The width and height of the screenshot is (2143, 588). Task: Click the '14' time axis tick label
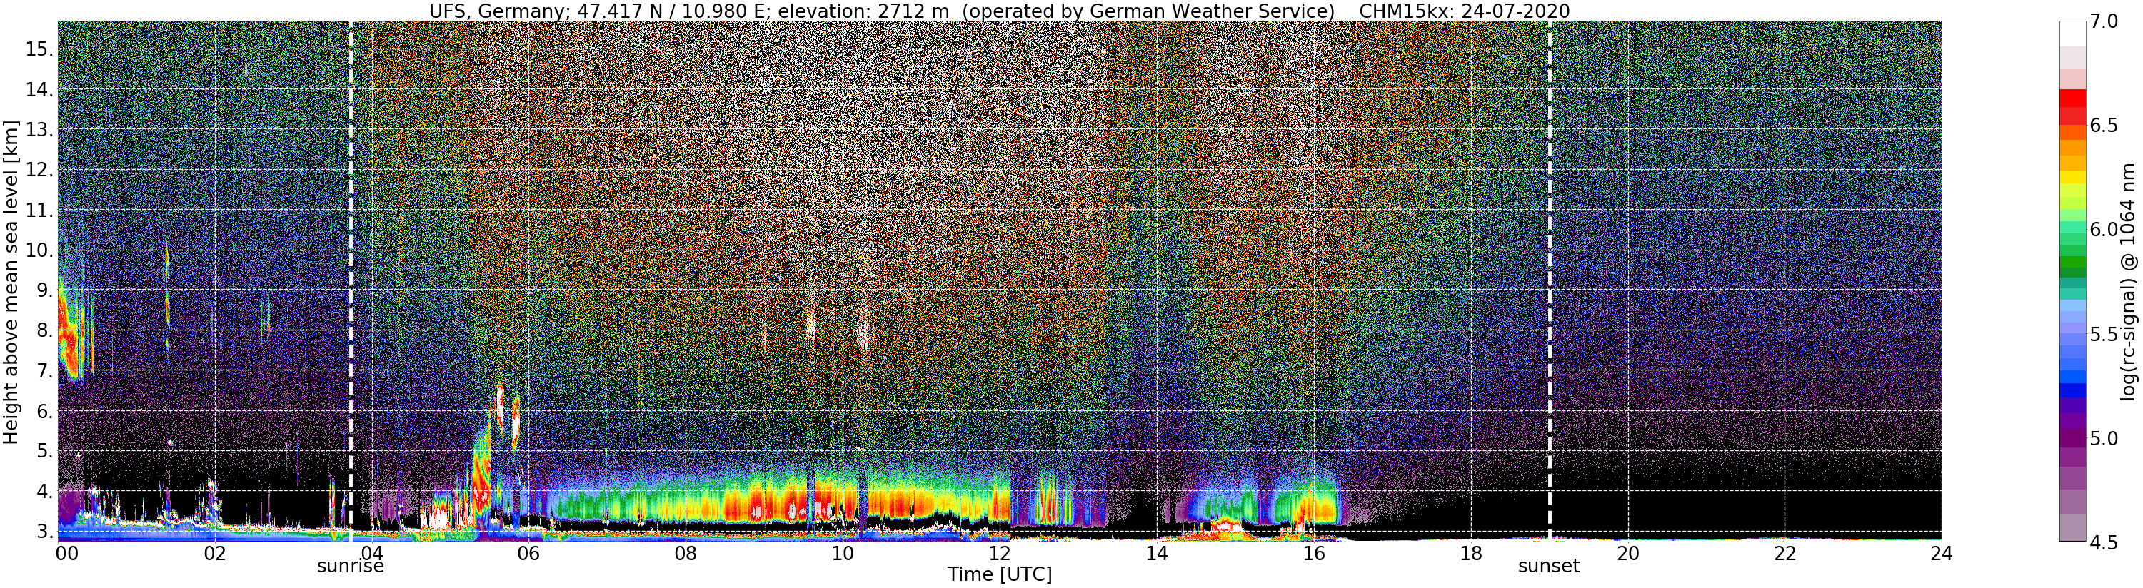1156,553
